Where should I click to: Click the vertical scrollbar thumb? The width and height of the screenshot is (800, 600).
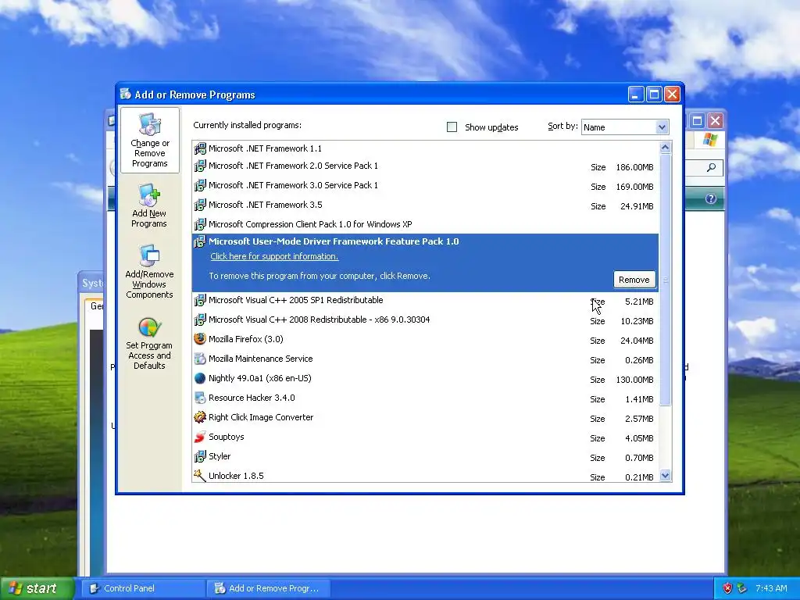pos(665,280)
